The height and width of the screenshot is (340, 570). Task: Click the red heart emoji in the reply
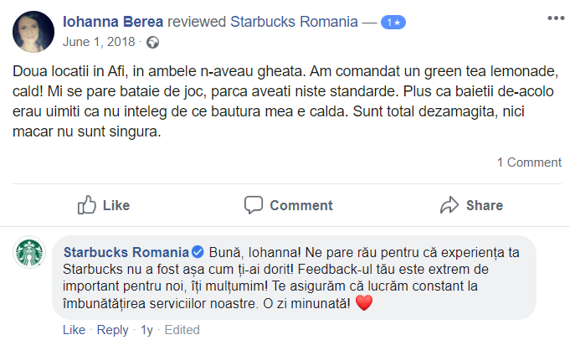coord(363,303)
